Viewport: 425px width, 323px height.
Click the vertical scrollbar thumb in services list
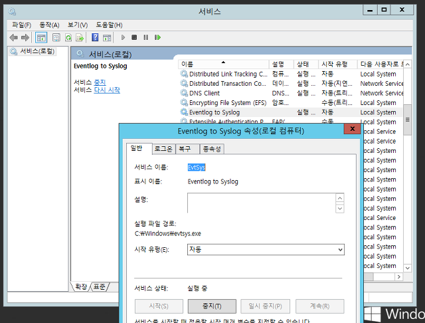(408, 120)
